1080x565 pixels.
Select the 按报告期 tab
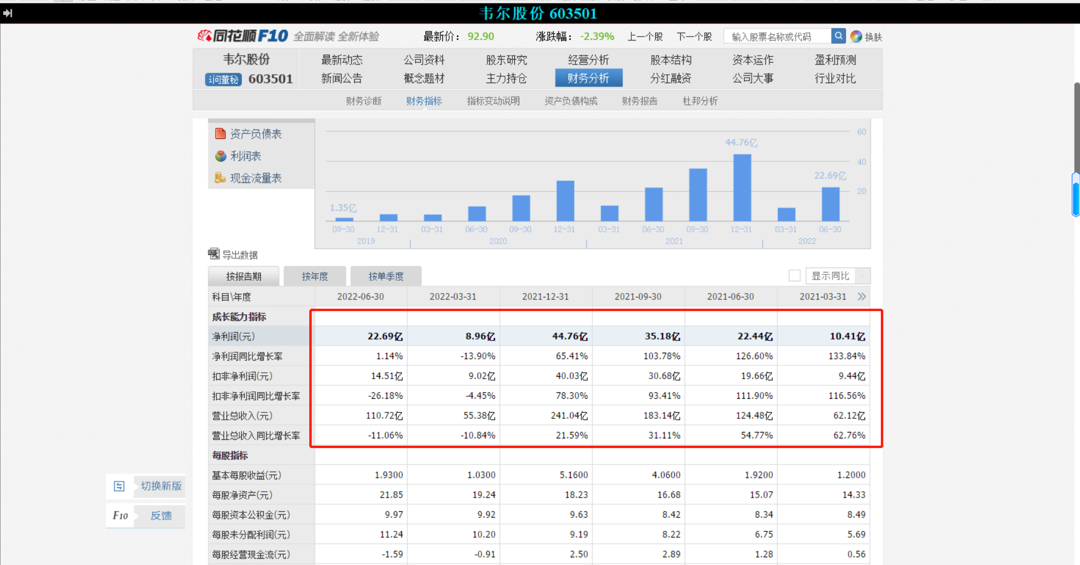(x=244, y=276)
